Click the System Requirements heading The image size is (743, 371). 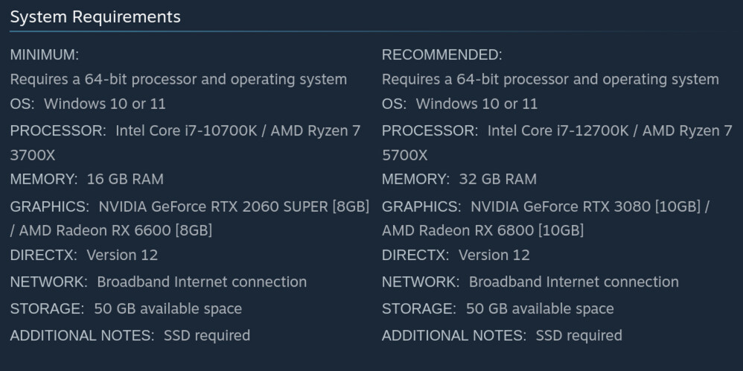pyautogui.click(x=95, y=16)
